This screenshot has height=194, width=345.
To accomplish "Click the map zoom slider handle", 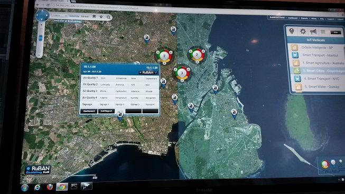I will (41, 38).
